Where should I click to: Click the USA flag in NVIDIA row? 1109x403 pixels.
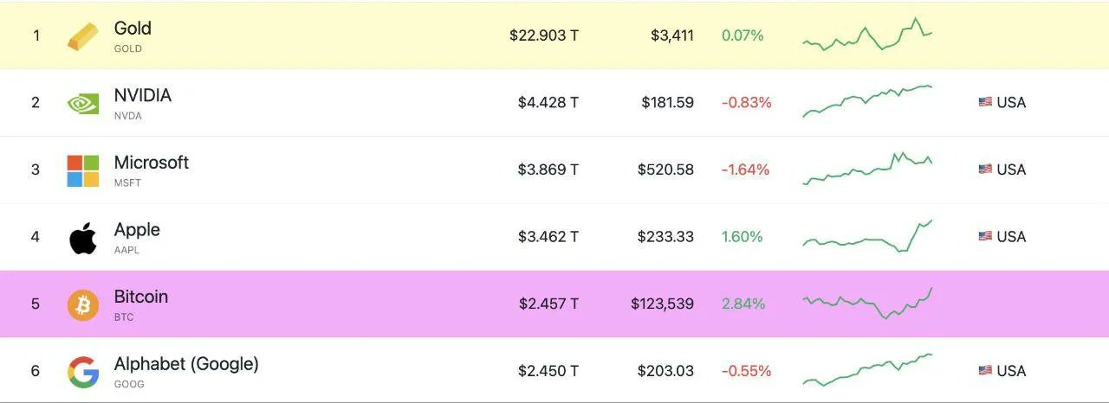click(985, 102)
